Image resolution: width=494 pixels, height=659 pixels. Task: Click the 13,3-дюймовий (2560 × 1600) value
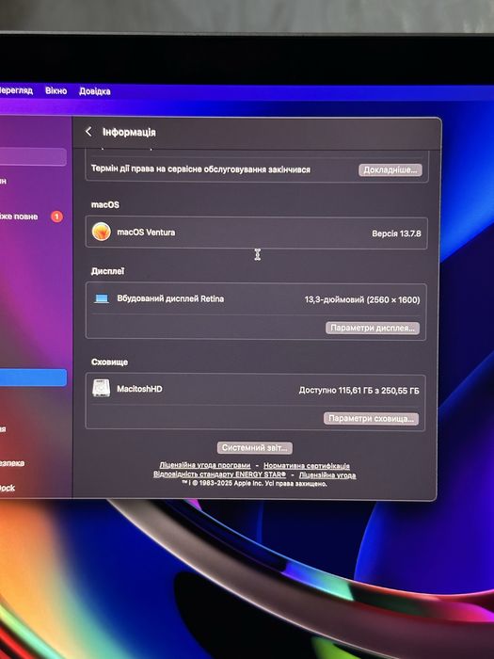[362, 299]
